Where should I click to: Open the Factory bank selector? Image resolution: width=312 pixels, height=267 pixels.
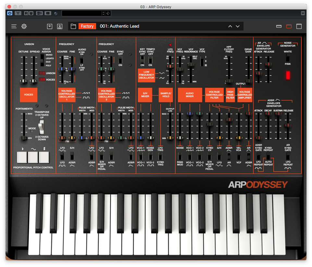coord(87,26)
